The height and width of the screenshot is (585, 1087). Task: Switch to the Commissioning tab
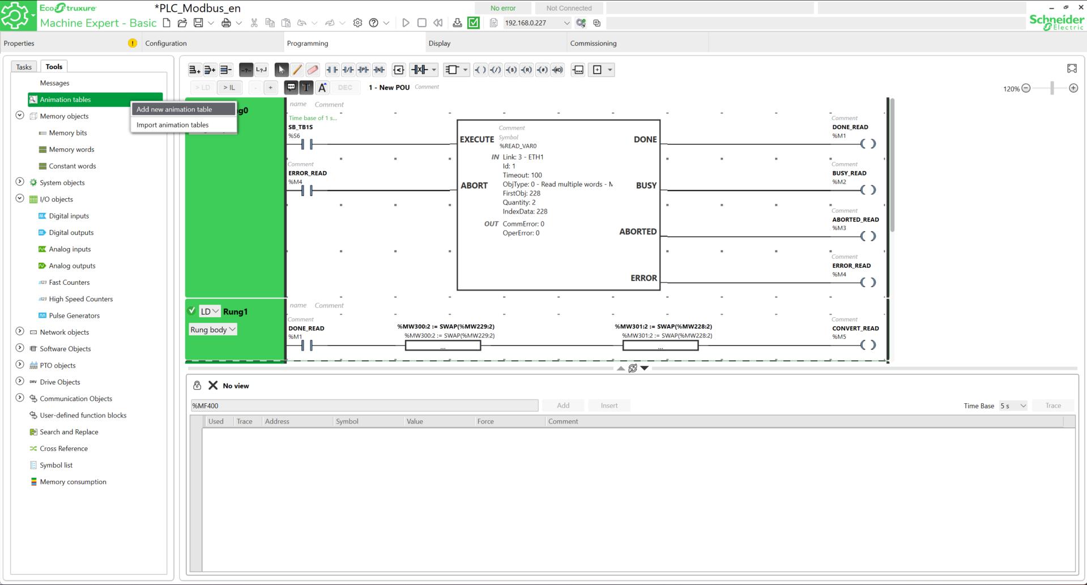[x=593, y=43]
